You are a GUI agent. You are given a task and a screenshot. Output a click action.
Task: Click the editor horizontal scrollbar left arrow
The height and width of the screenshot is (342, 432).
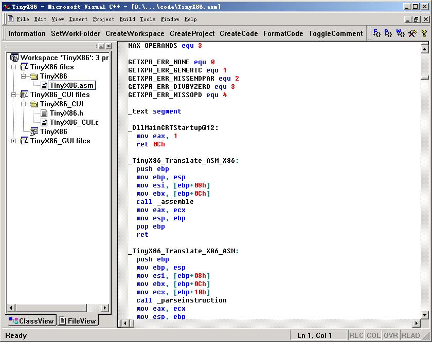click(125, 324)
